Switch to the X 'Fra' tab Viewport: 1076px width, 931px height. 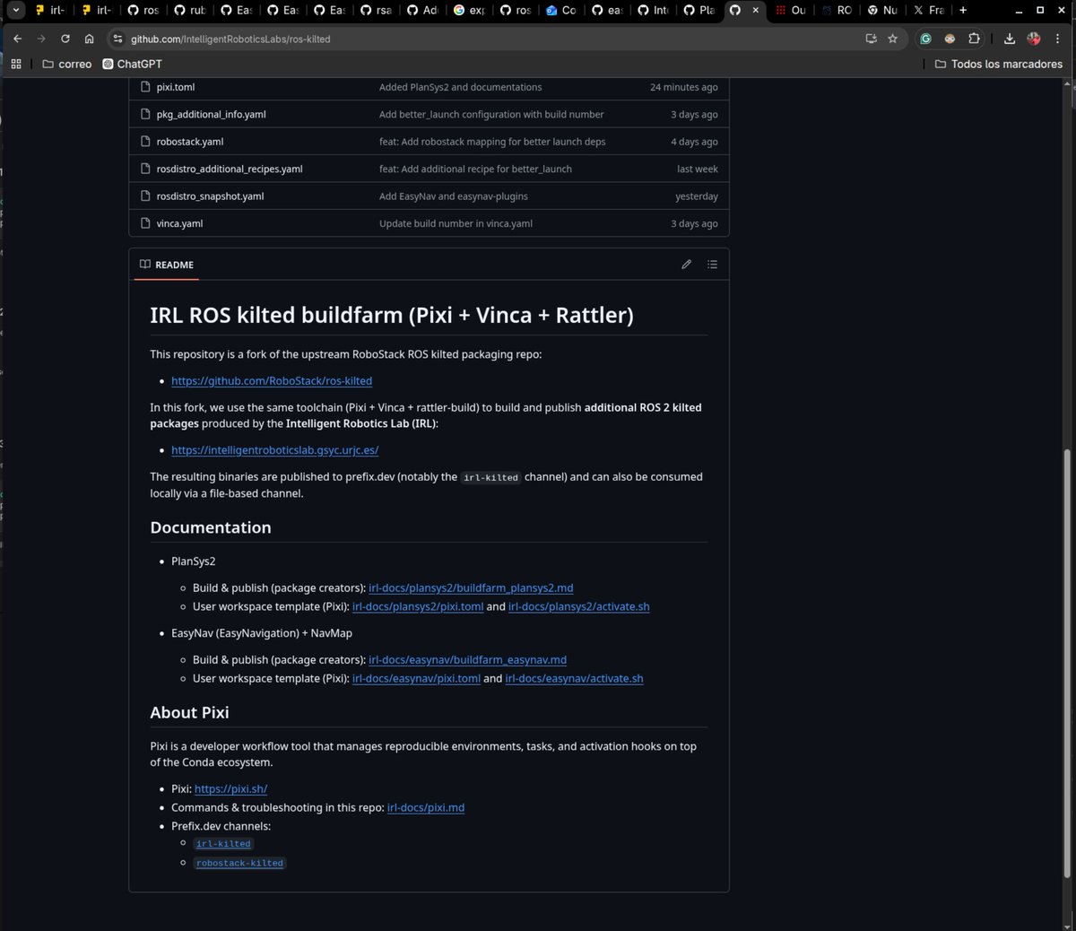[x=929, y=11]
